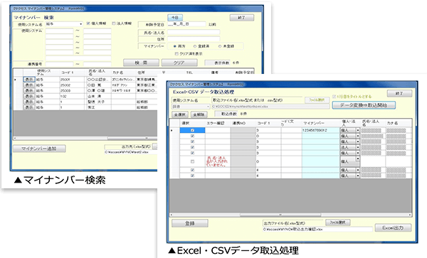Toggle the 個人情報 checkbox

88,23
